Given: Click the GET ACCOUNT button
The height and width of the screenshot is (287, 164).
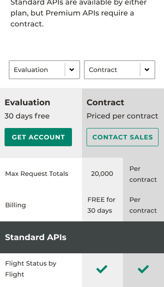Looking at the screenshot, I should tap(38, 137).
